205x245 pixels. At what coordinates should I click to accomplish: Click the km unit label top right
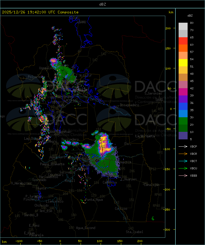coord(171,12)
